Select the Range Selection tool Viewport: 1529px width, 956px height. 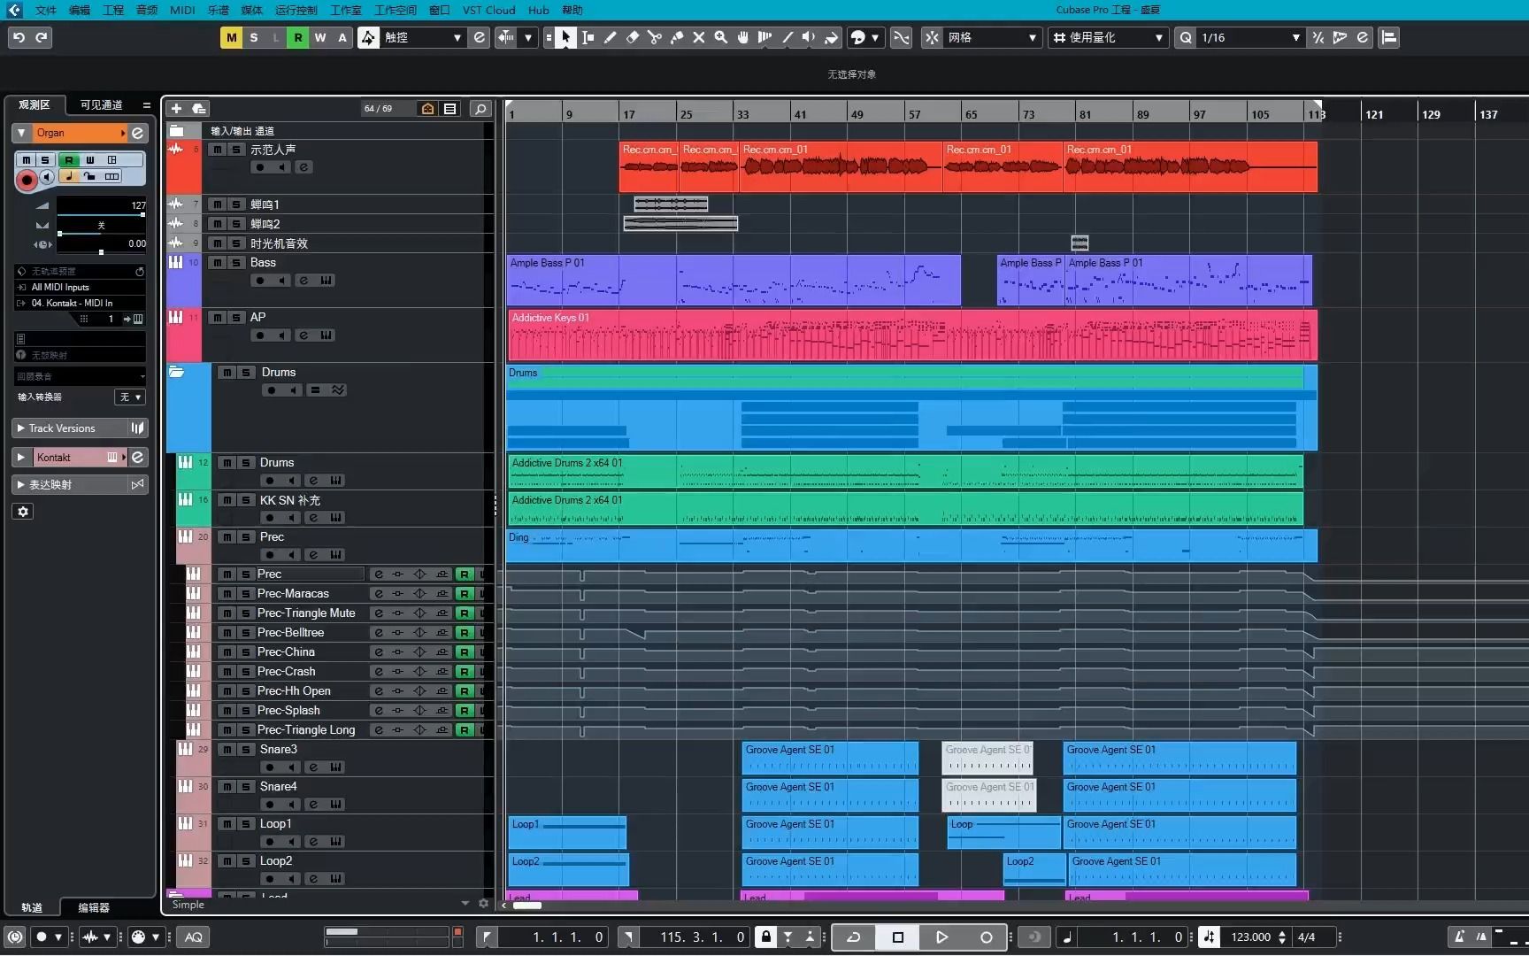(x=588, y=37)
